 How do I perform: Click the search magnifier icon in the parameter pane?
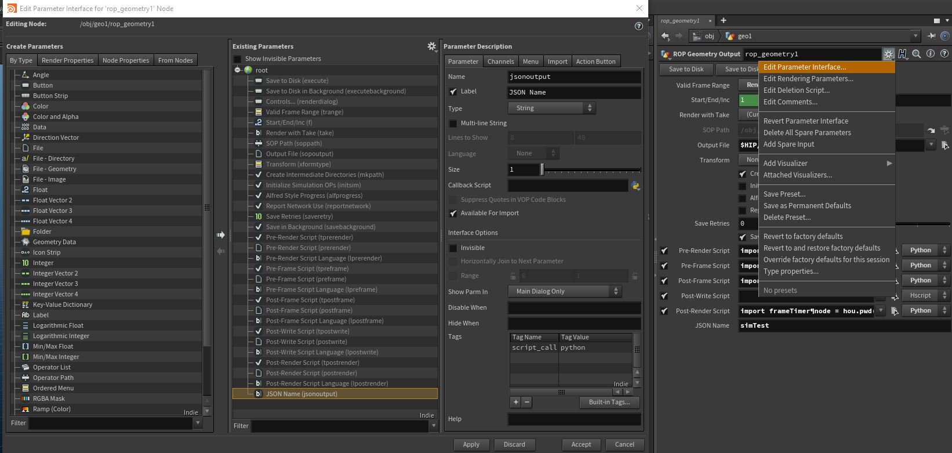click(x=916, y=54)
